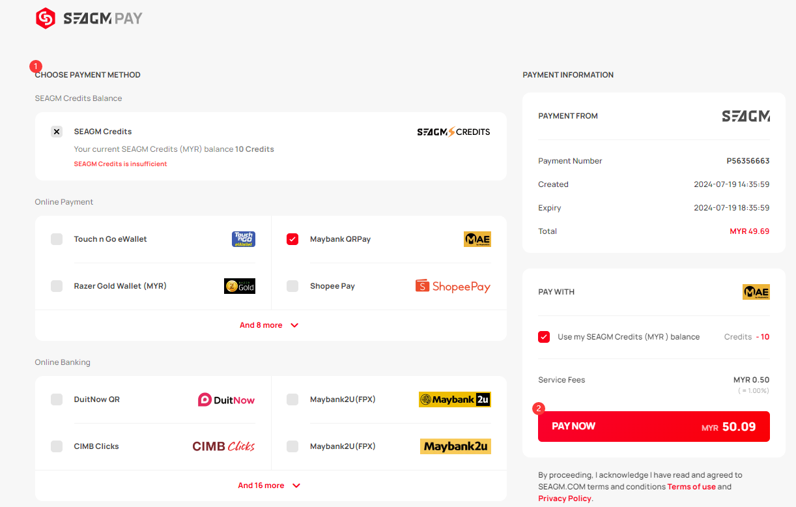Click the '10 Credits' balance text

255,149
